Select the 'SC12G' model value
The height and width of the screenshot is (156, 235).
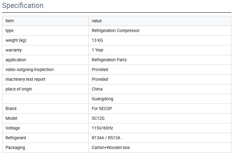point(98,118)
